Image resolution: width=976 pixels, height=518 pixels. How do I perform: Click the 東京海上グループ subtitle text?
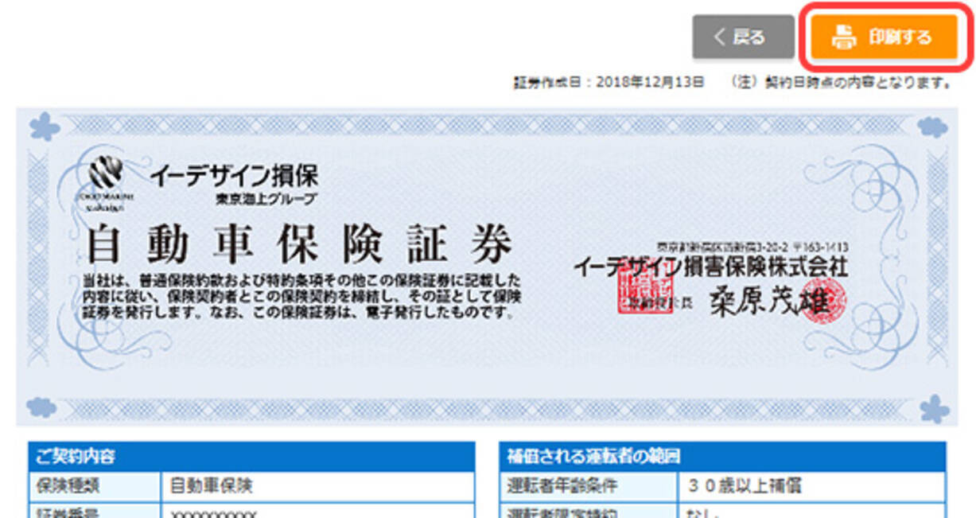click(x=266, y=200)
